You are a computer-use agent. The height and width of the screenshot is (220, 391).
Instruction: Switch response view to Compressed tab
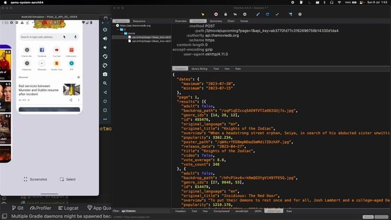[221, 211]
